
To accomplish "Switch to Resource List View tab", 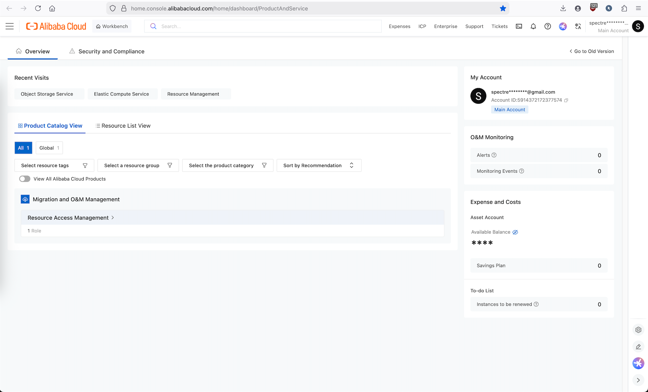I will (x=123, y=125).
